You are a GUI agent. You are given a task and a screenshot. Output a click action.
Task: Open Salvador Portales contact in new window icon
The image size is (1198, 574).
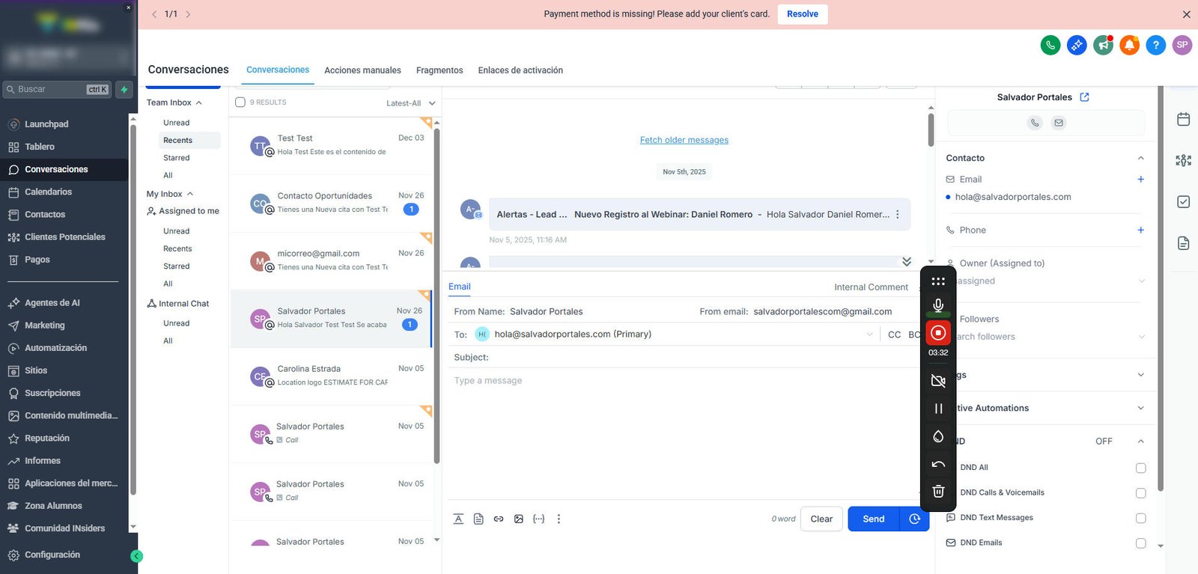[x=1085, y=97]
